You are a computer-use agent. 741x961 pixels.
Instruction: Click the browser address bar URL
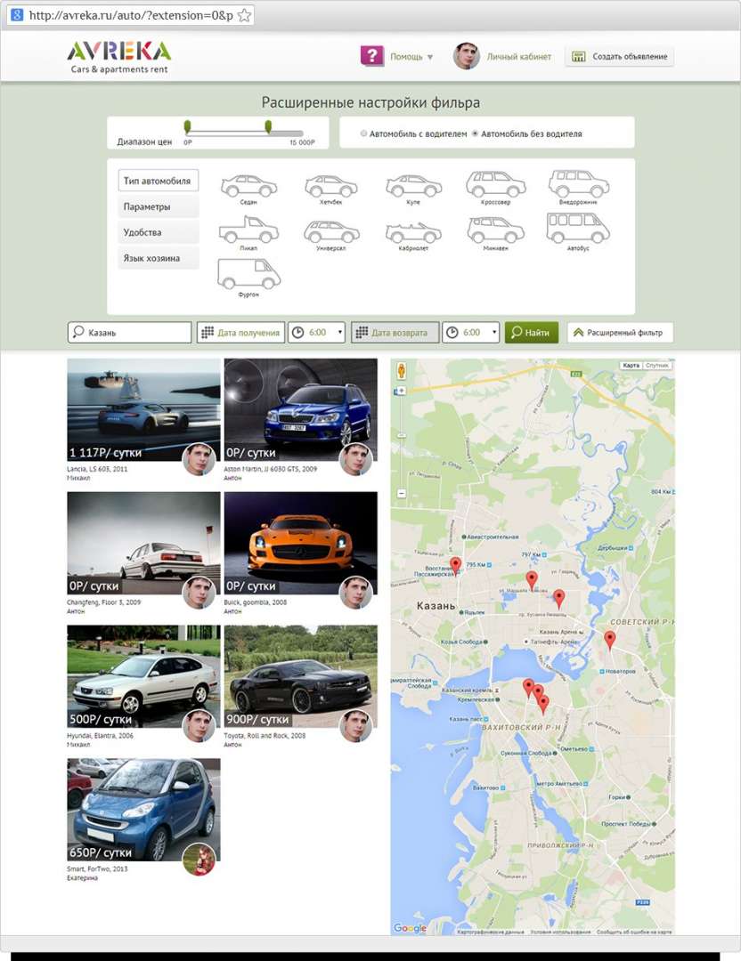click(131, 15)
